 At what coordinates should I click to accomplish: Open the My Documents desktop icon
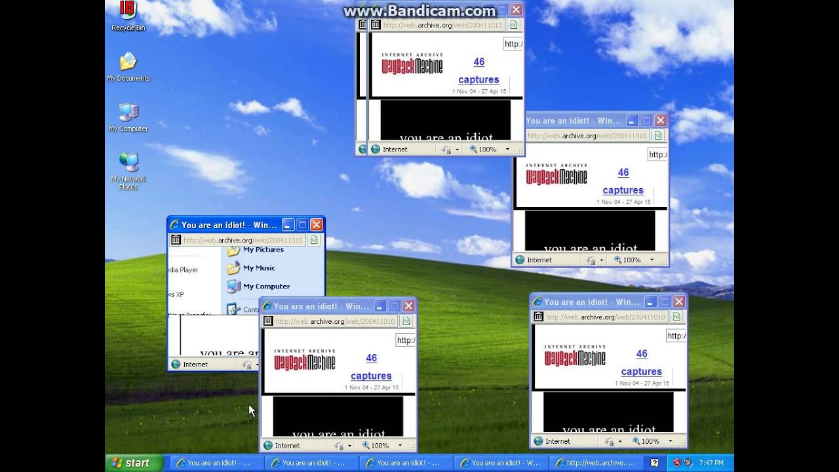point(128,67)
